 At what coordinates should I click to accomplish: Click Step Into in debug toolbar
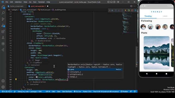[x=119, y=10]
